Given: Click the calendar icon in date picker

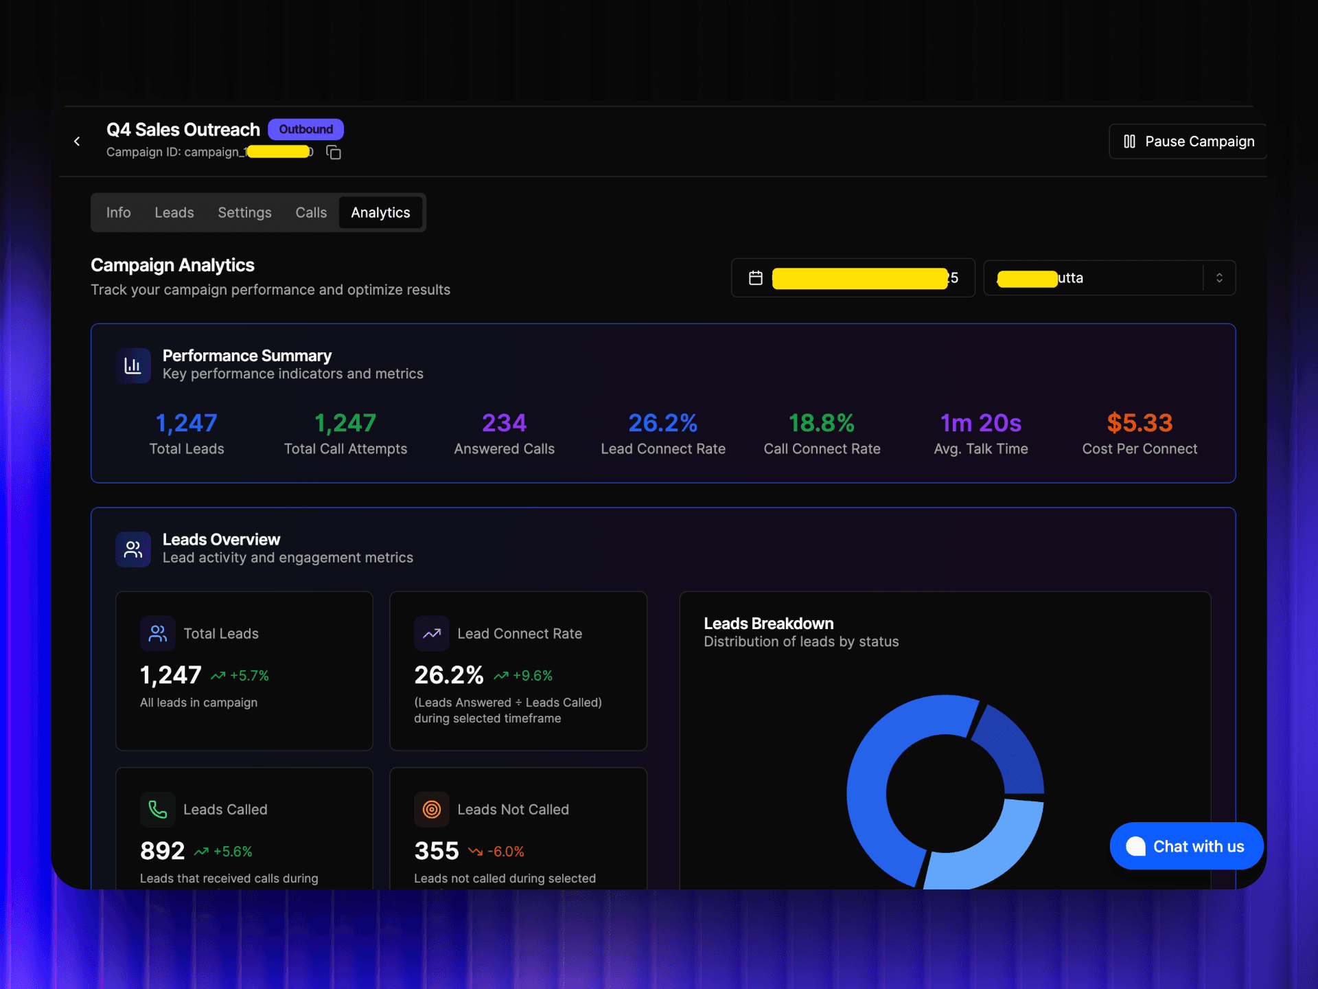Looking at the screenshot, I should point(756,278).
